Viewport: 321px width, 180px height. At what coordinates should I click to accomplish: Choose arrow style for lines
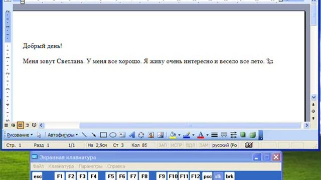click(233, 135)
